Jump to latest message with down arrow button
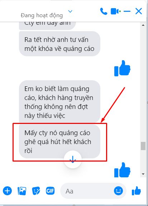Screen dimensions: 148x206 point(73,159)
